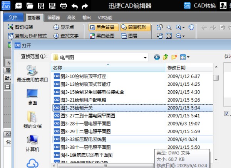
Task: Select file 图3-28十一层电照平面图
Action: (x=82, y=124)
